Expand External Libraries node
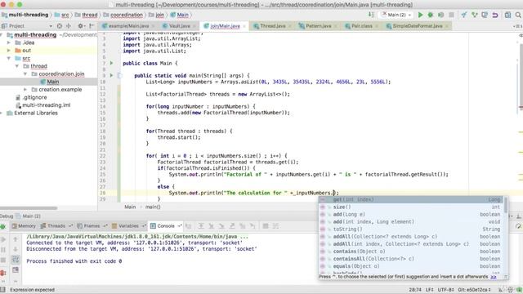523x294 pixels. 2,113
